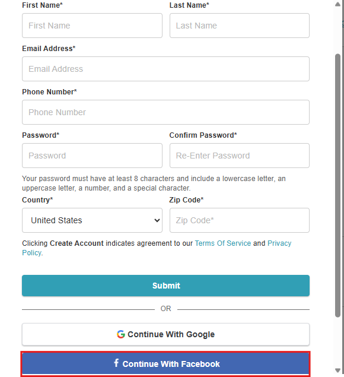Focus the First Name field
Viewport: 344px width, 377px height.
tap(93, 26)
